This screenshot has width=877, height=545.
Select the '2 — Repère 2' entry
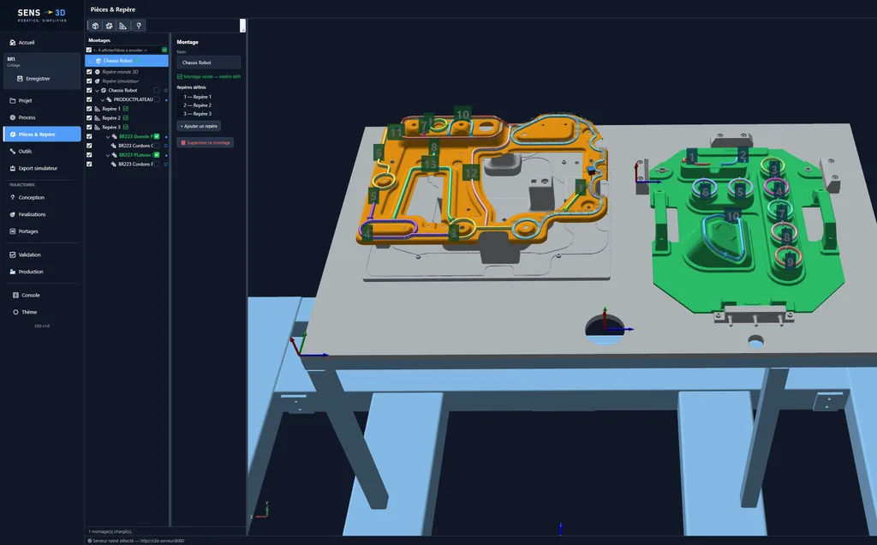coord(198,105)
